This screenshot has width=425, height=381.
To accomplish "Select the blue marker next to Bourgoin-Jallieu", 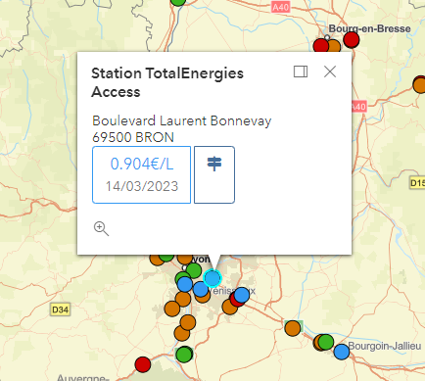I will pyautogui.click(x=342, y=352).
